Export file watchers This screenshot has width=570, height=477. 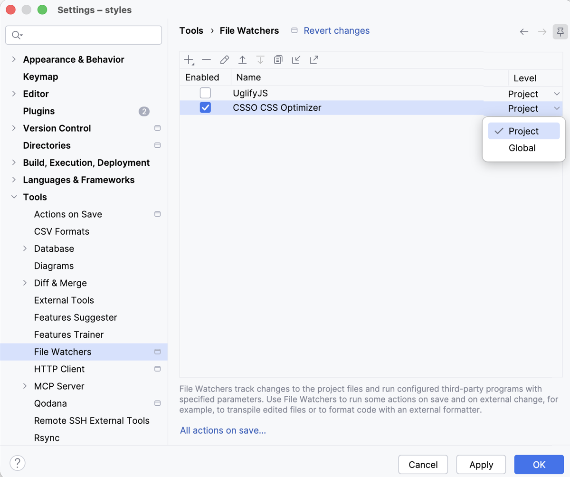tap(314, 60)
